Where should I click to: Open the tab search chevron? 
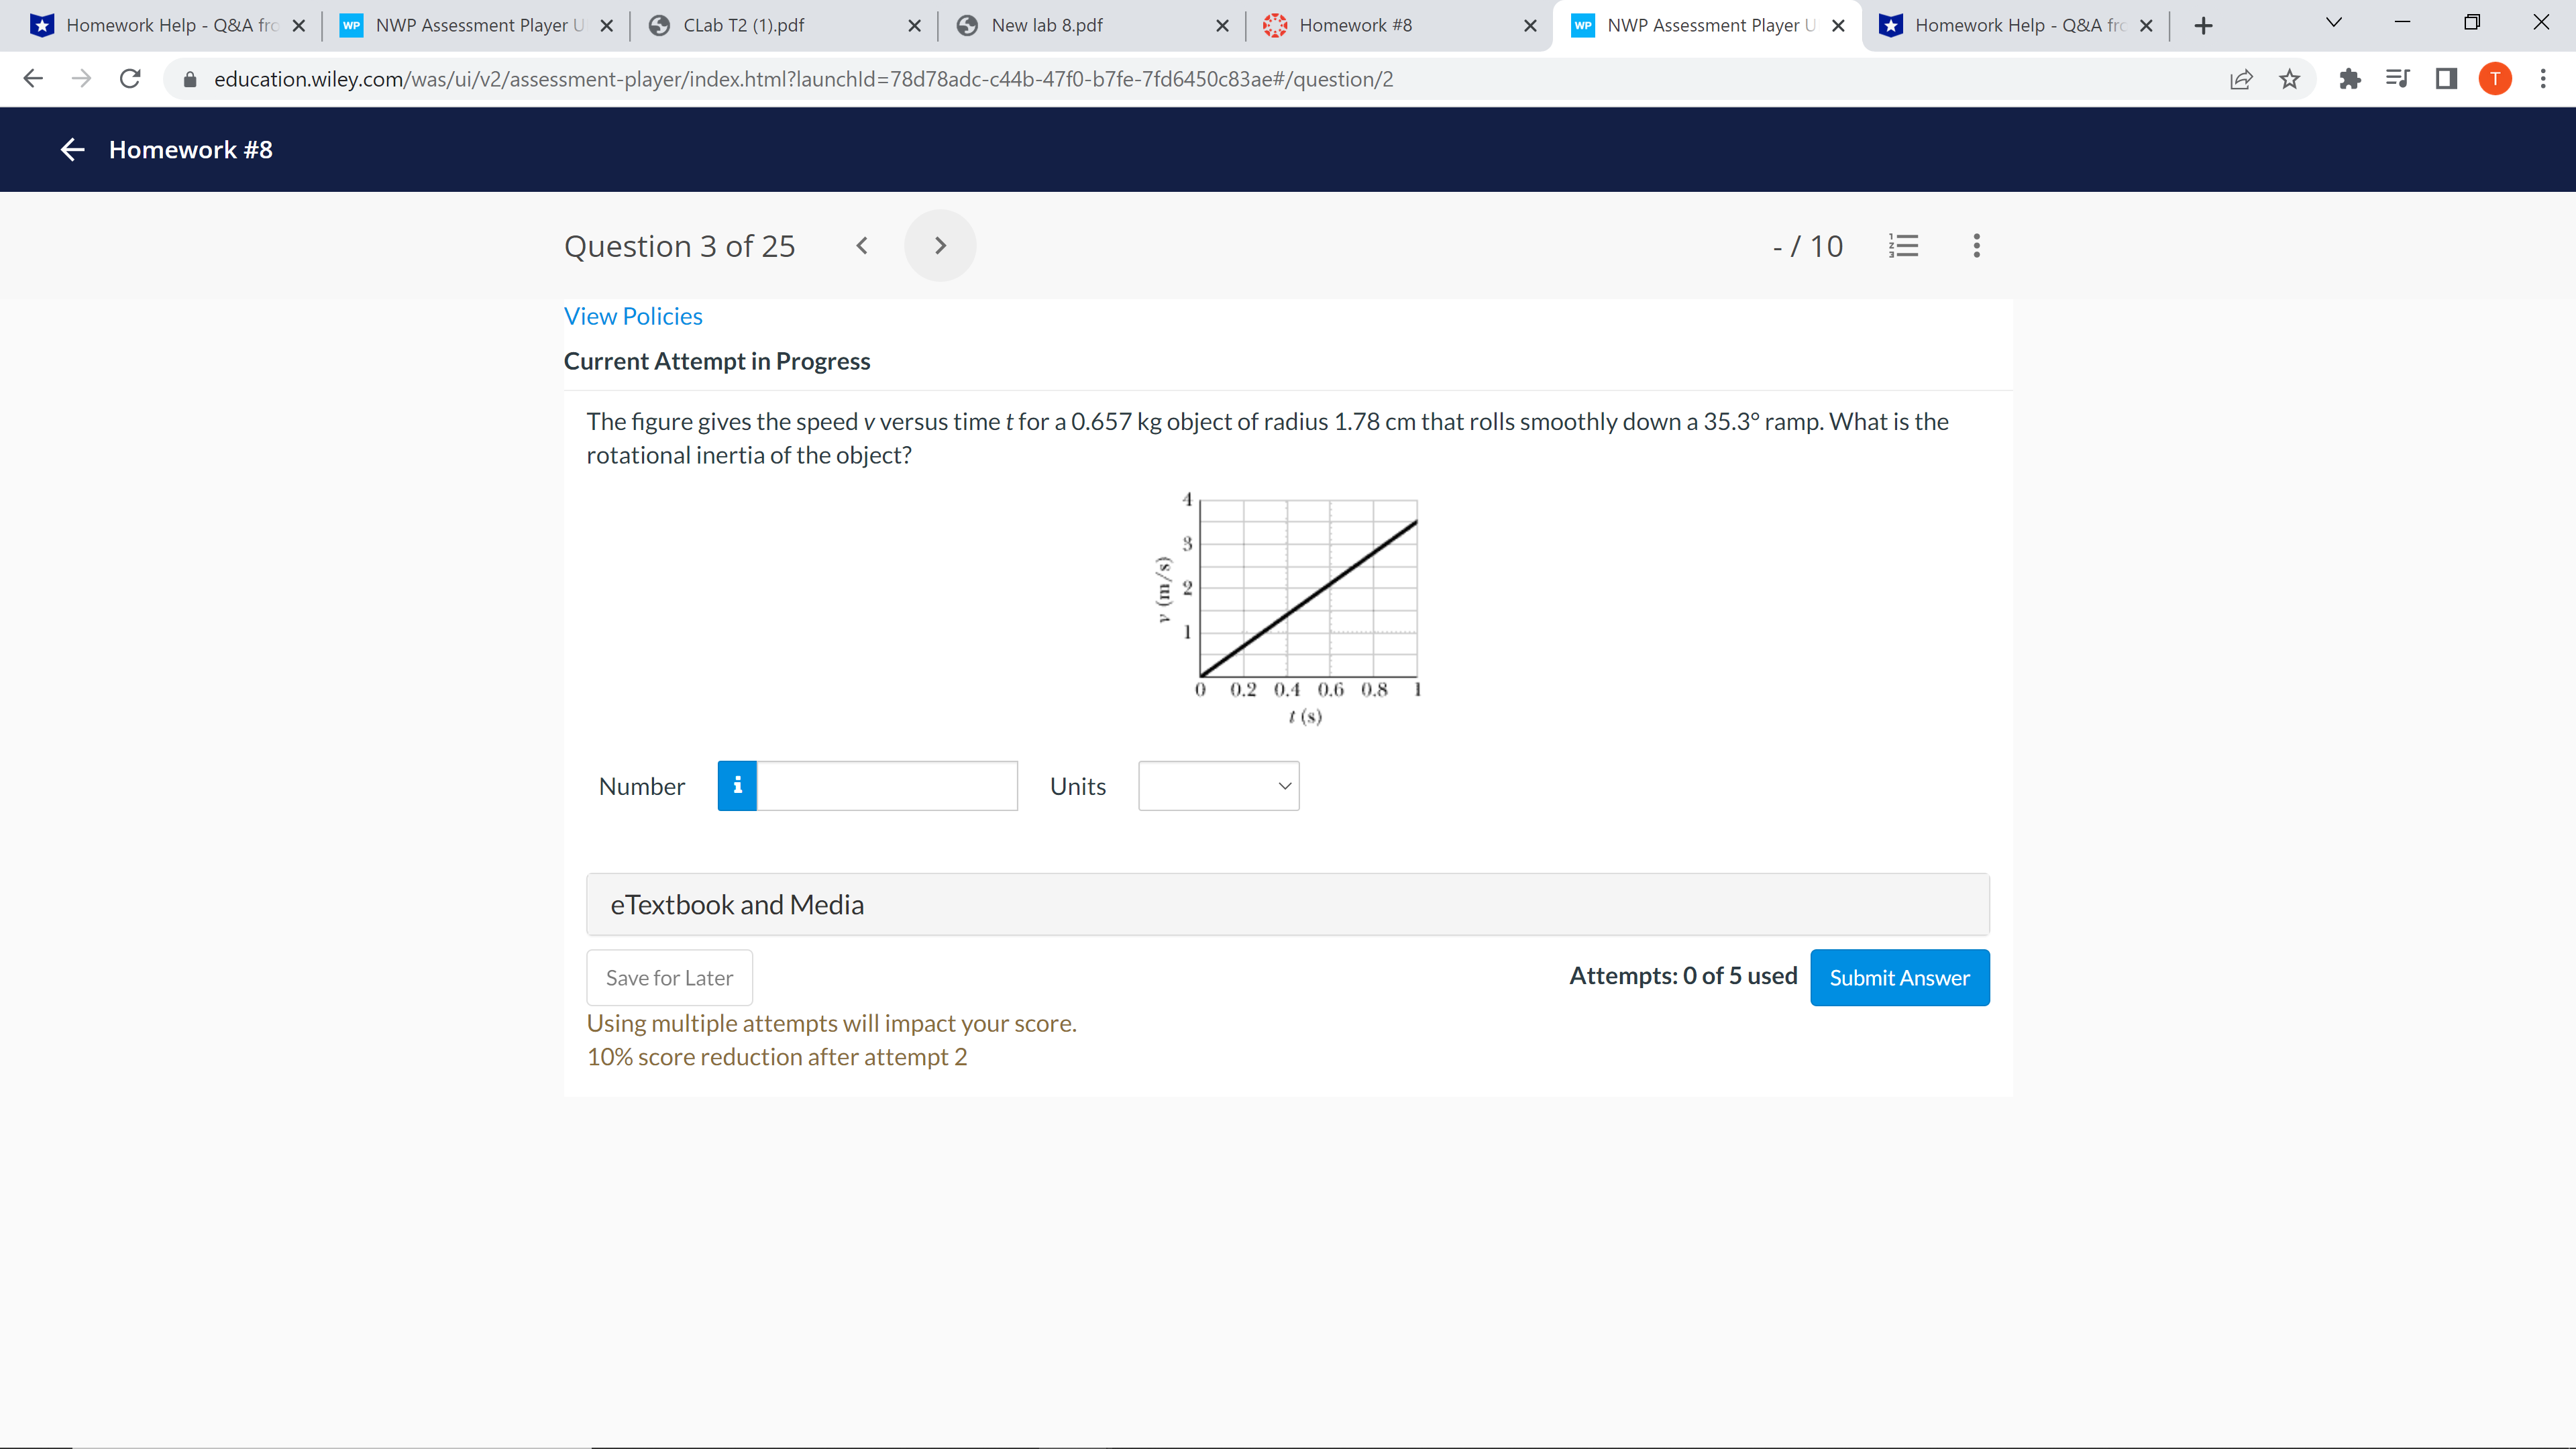click(2333, 23)
